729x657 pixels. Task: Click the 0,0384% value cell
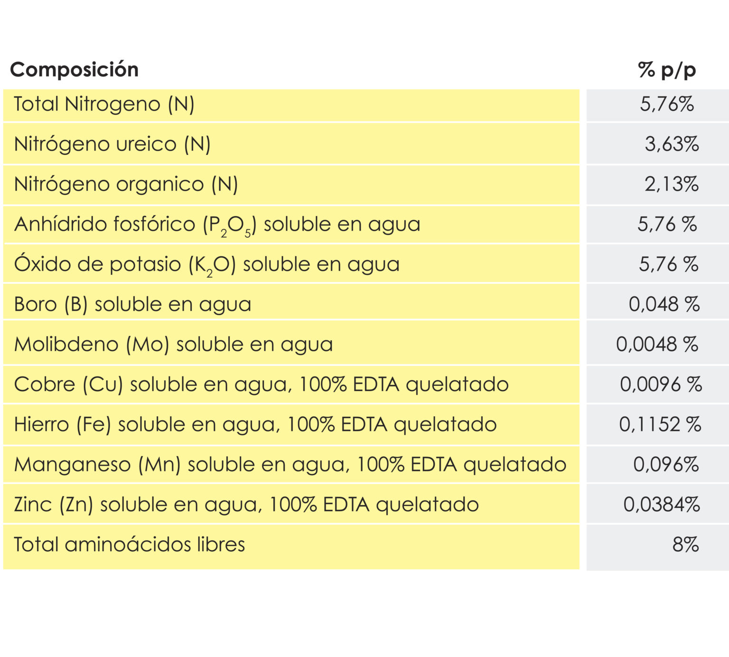point(662,505)
